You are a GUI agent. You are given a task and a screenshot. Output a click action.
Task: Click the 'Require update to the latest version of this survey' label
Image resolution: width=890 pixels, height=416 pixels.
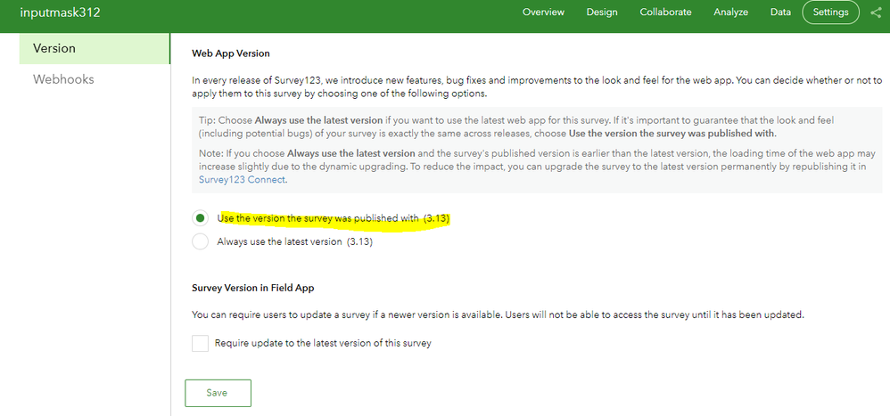coord(323,343)
